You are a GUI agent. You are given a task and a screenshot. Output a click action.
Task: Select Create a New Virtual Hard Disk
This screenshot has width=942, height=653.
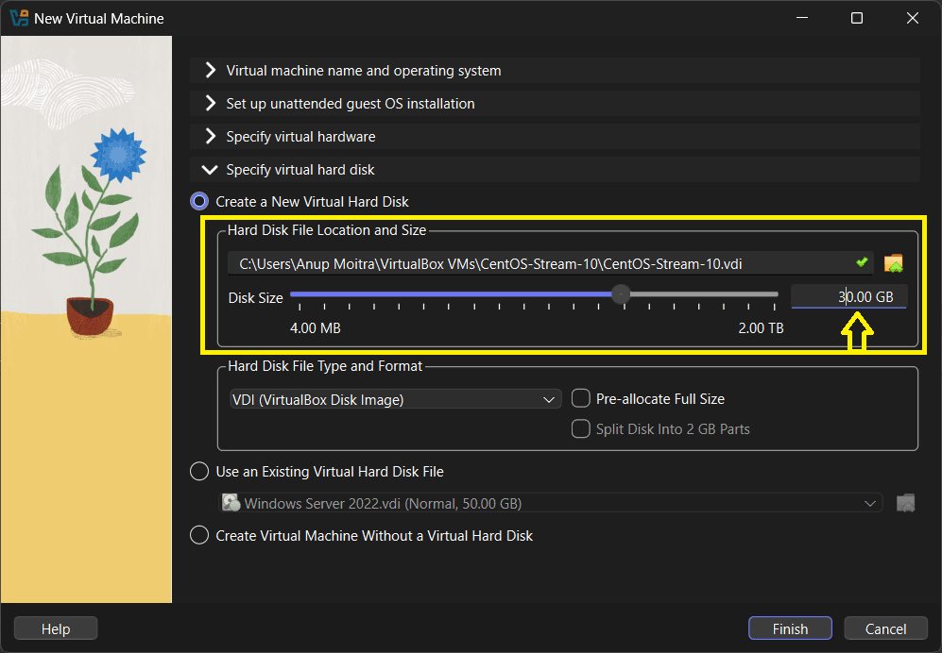pyautogui.click(x=199, y=201)
